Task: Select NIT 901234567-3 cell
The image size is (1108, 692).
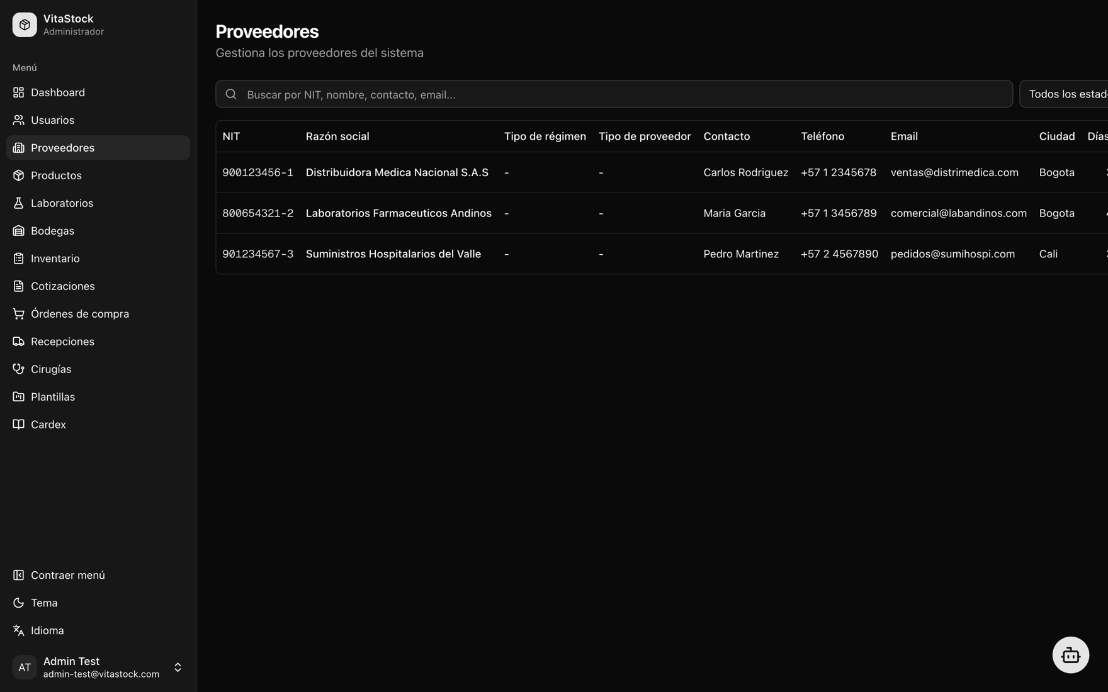Action: (257, 254)
